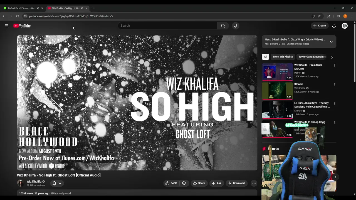Click the Download button
This screenshot has width=356, height=200.
pos(236,183)
